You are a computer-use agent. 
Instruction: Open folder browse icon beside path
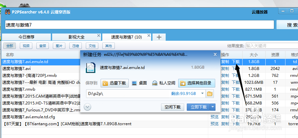(x=210, y=94)
